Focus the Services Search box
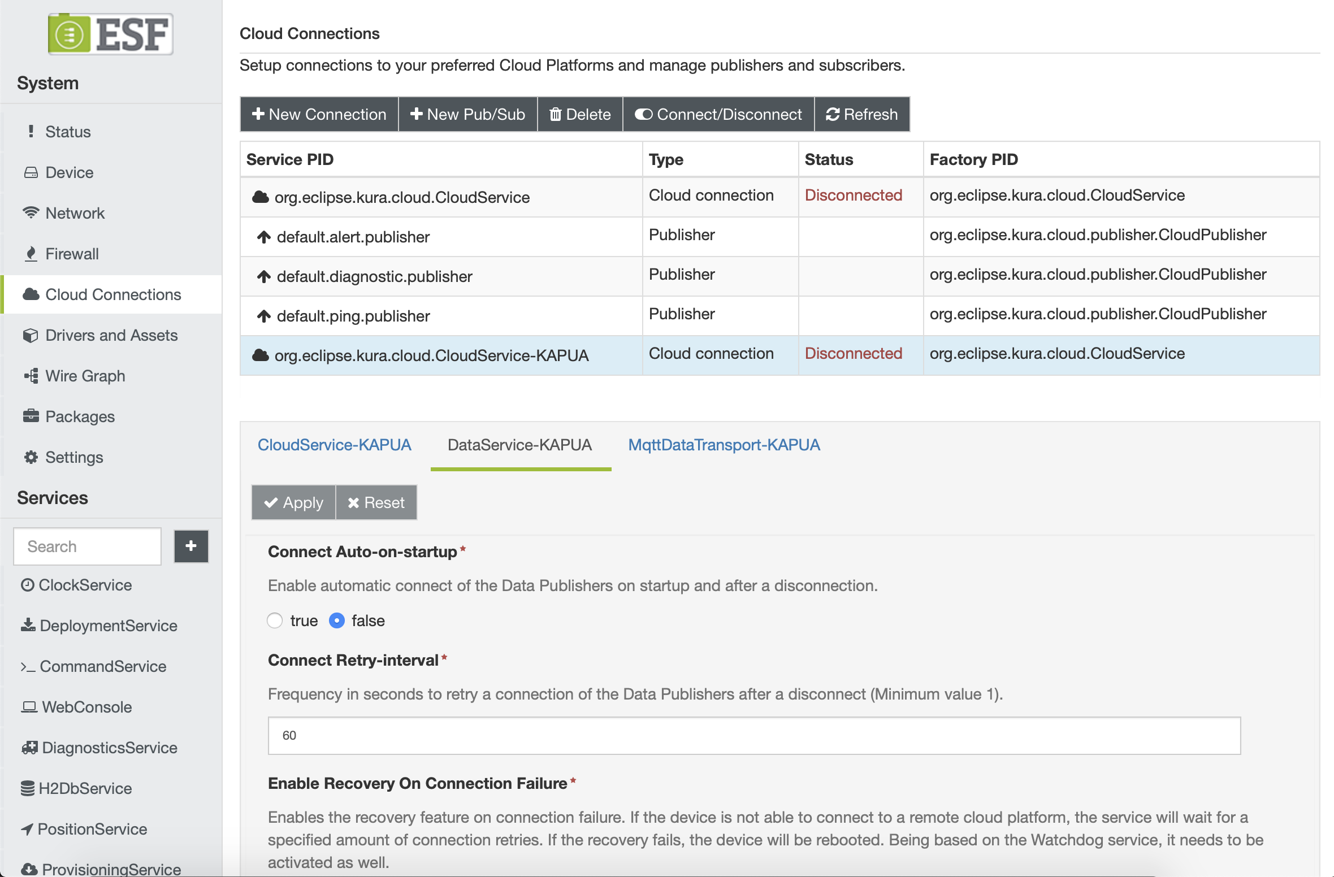The height and width of the screenshot is (877, 1334). coord(88,546)
